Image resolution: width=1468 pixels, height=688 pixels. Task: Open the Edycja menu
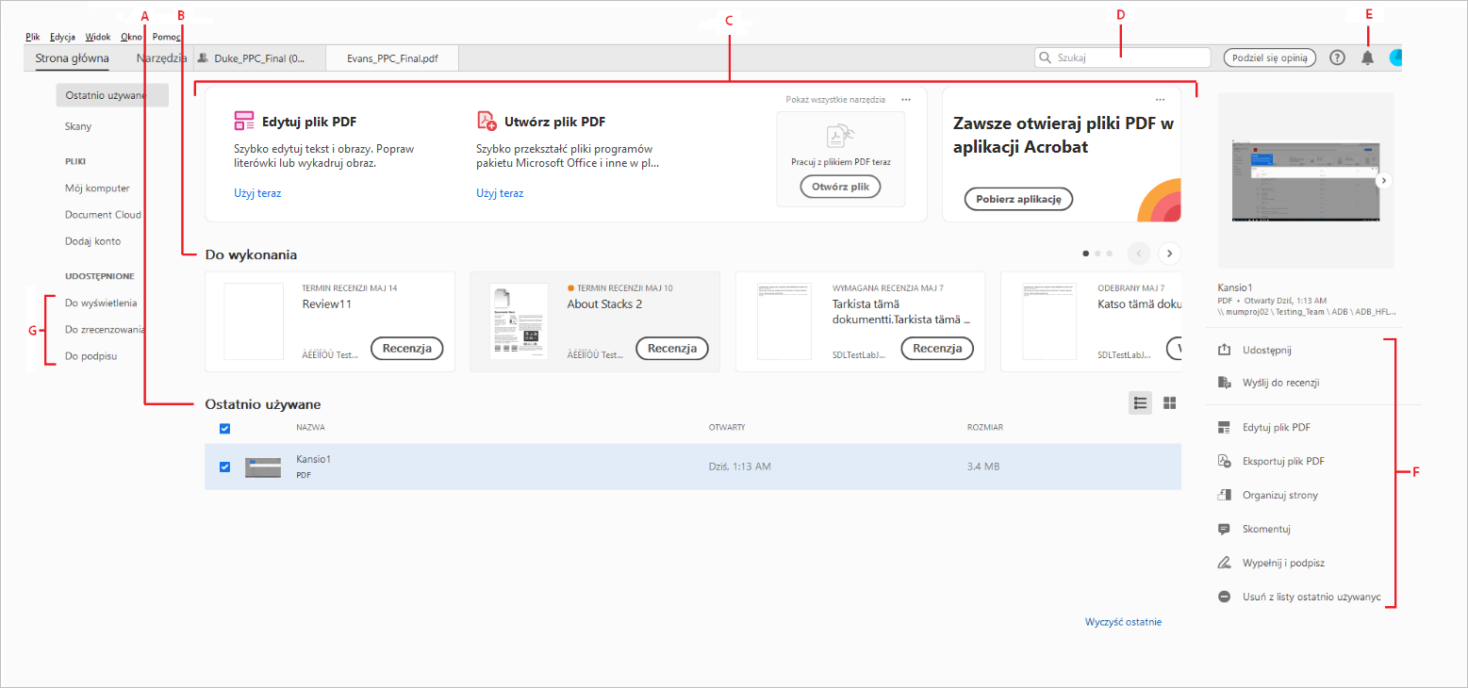[63, 37]
